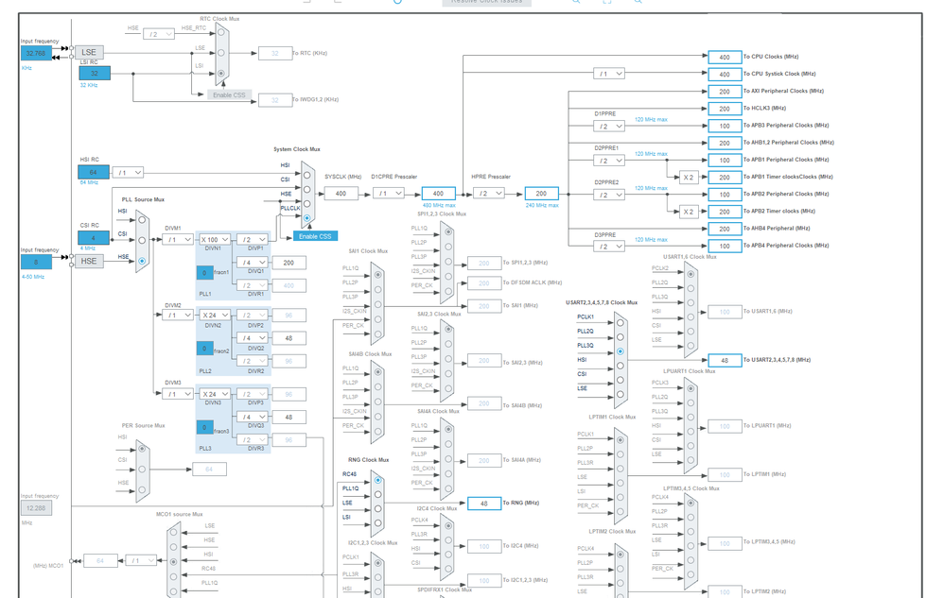Click the SYSCLK (MHz) 400 field

(341, 194)
